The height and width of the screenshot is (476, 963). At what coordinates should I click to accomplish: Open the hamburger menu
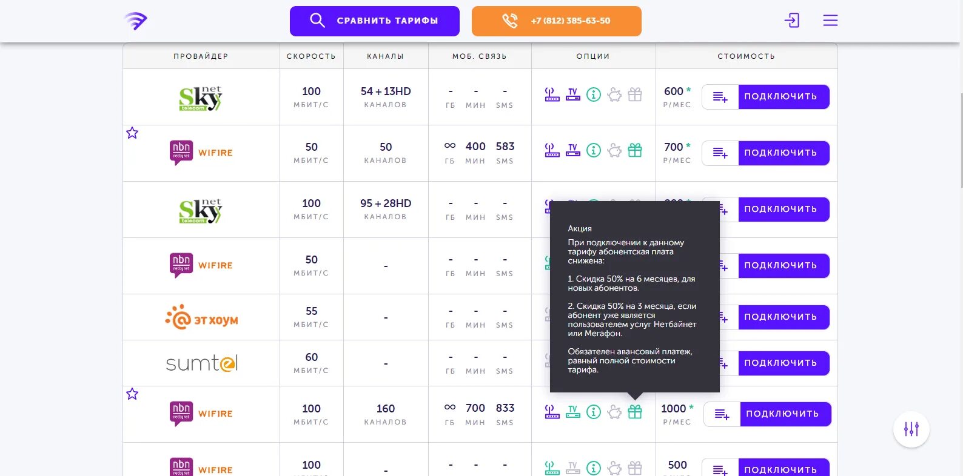(x=830, y=21)
